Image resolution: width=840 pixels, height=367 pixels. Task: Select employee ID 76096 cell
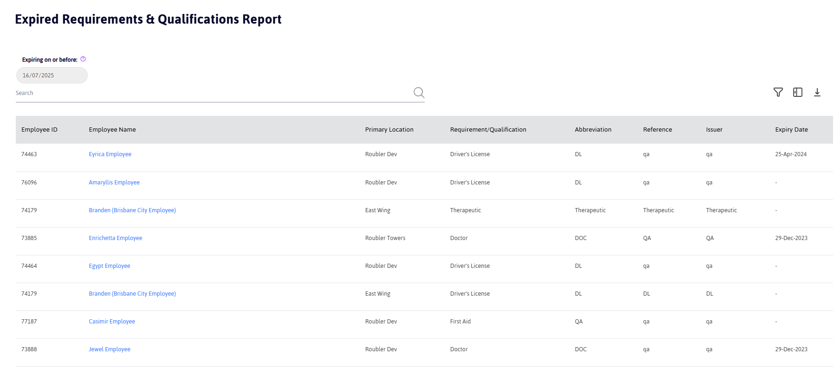click(29, 183)
